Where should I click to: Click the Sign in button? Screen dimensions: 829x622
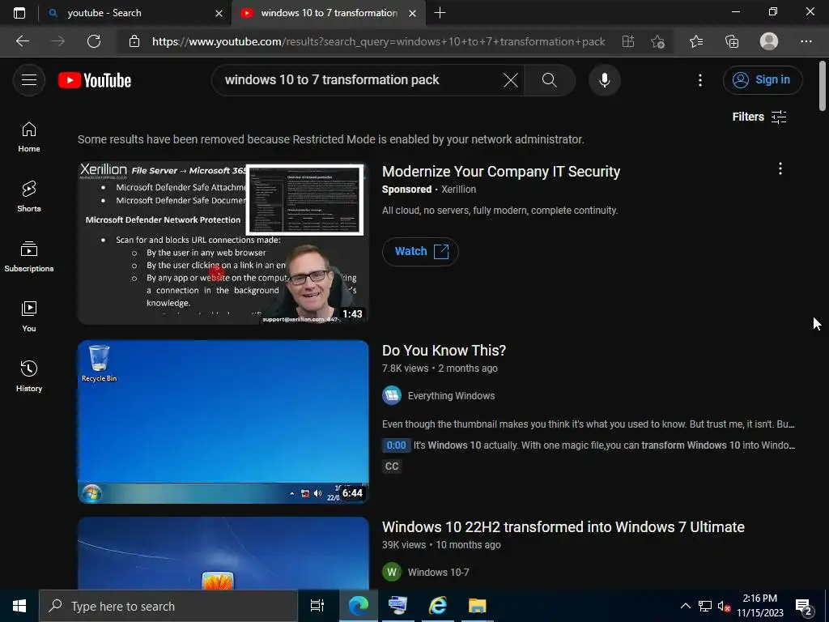point(762,80)
